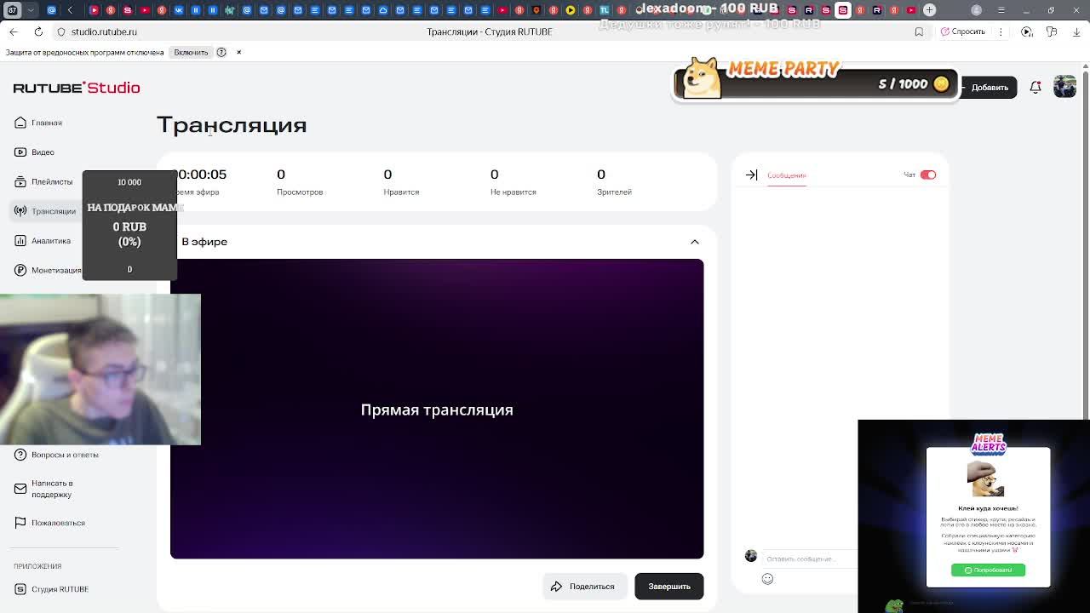Viewport: 1090px width, 613px height.
Task: Click the browser back arrow
Action: coord(14,32)
